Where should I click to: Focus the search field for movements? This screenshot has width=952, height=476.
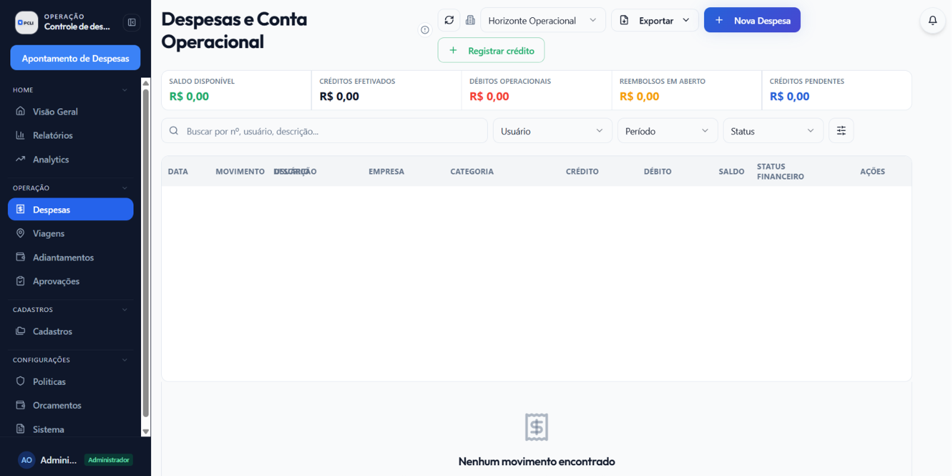pos(324,131)
